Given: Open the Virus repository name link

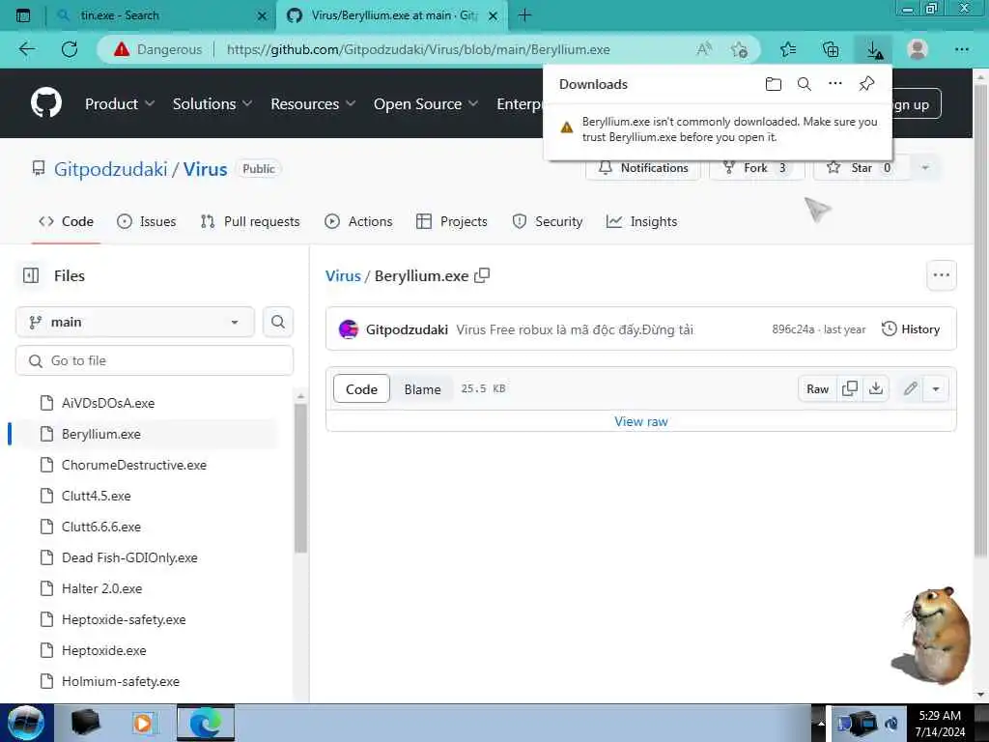Looking at the screenshot, I should 205,169.
